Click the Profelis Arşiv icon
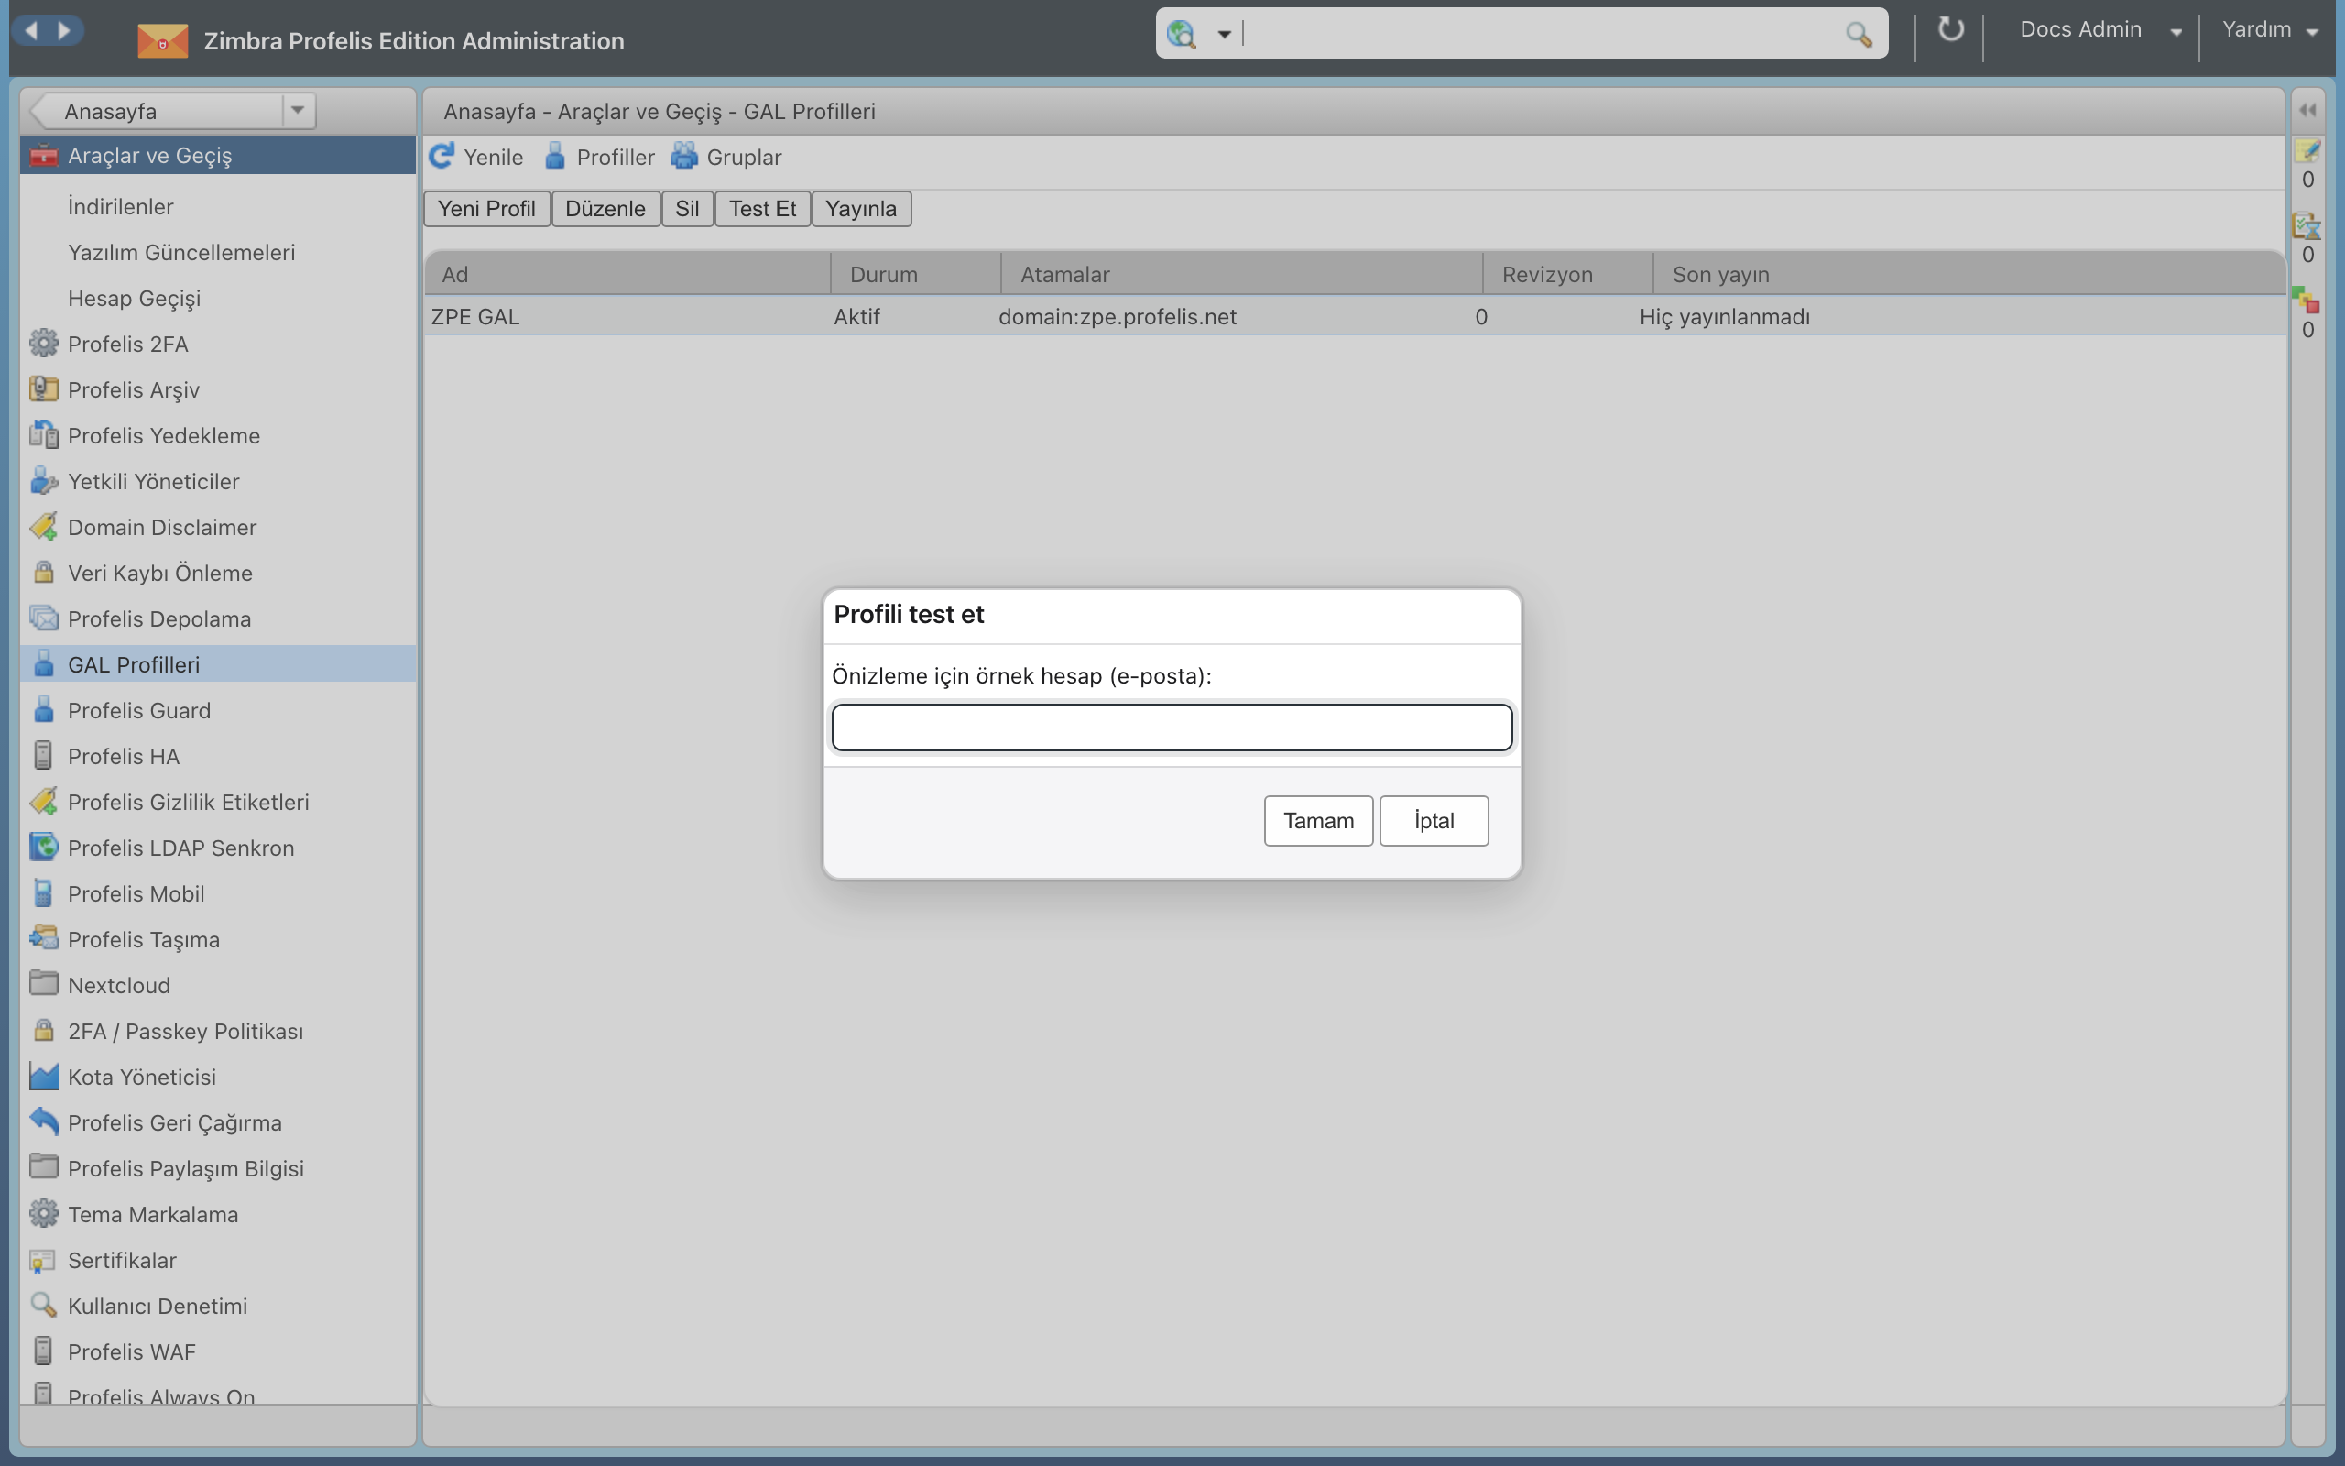This screenshot has width=2345, height=1466. (x=44, y=388)
